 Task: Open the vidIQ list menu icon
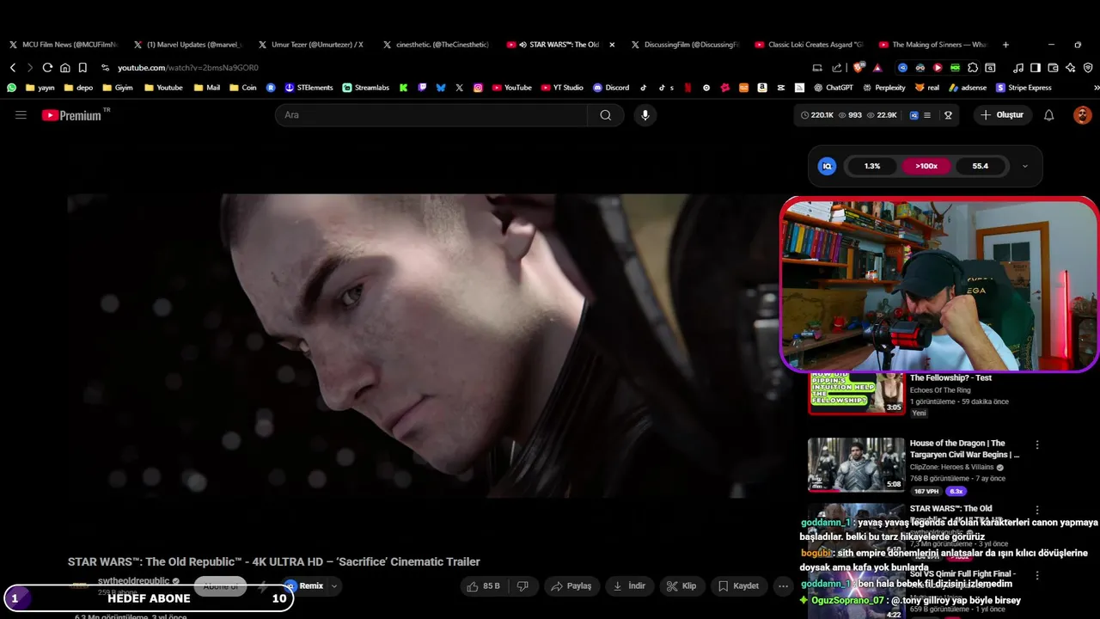926,114
